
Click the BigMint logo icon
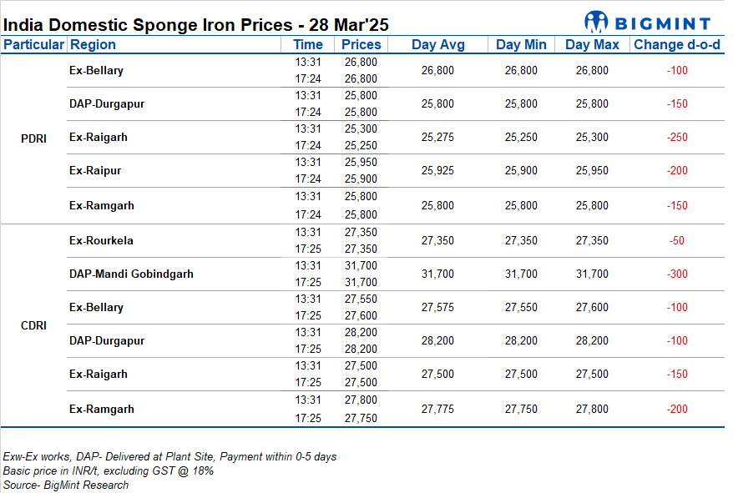point(598,23)
